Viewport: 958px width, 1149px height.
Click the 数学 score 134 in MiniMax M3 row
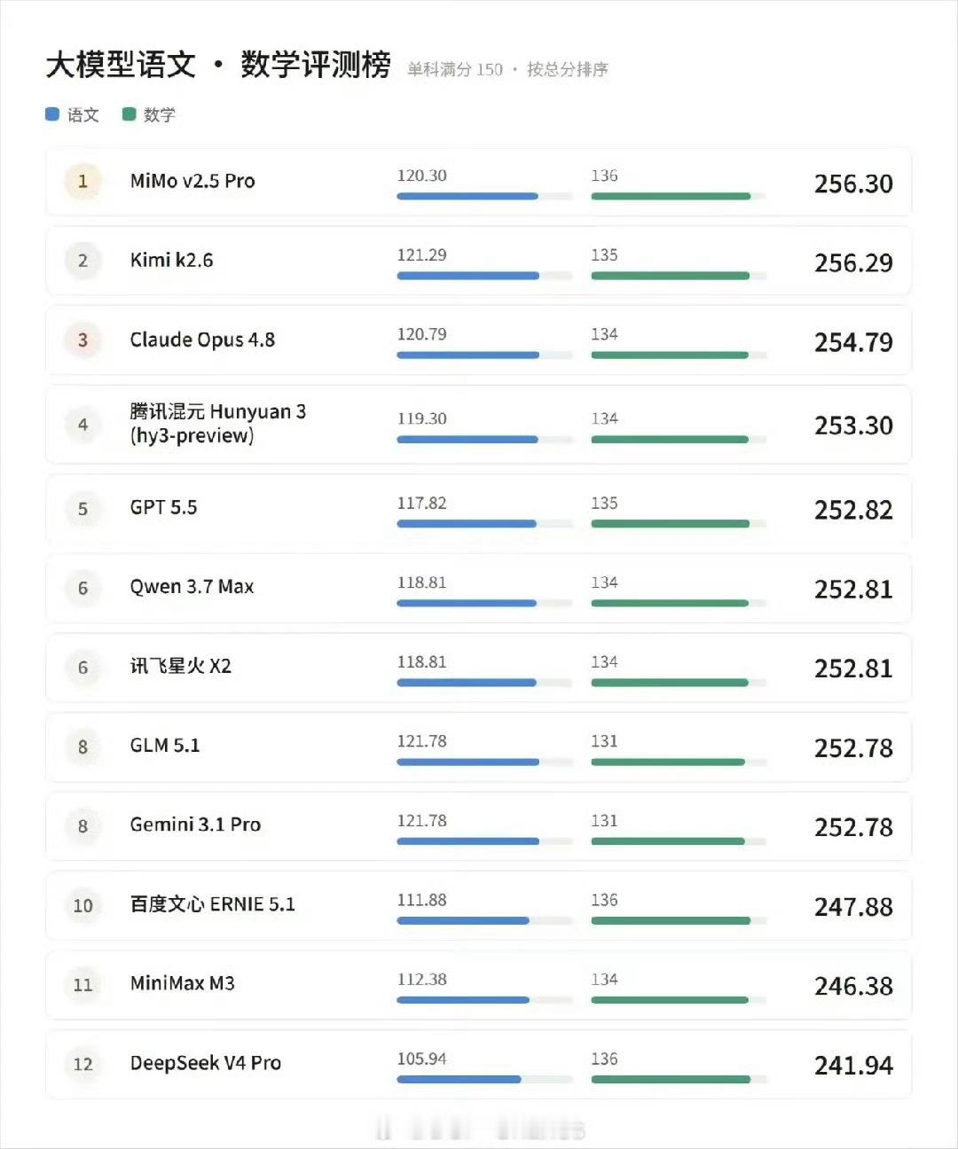(x=604, y=980)
